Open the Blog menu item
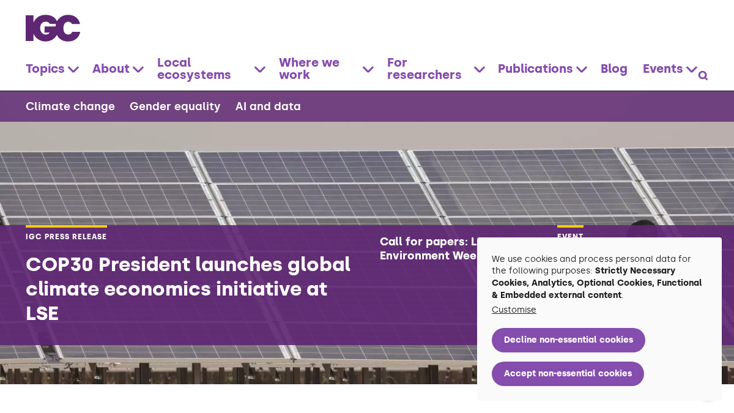The height and width of the screenshot is (413, 734). click(x=614, y=69)
